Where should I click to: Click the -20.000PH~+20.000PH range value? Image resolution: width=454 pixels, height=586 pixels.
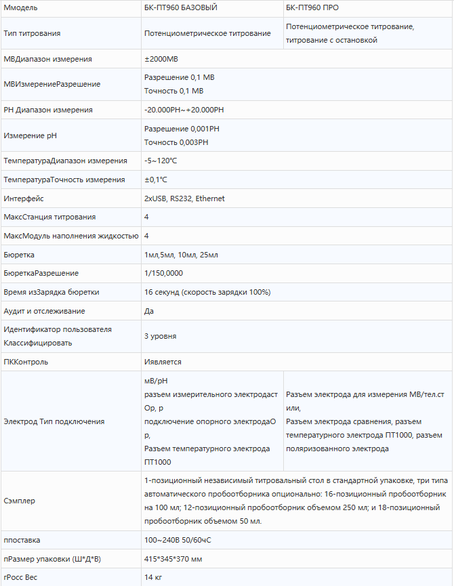(184, 110)
